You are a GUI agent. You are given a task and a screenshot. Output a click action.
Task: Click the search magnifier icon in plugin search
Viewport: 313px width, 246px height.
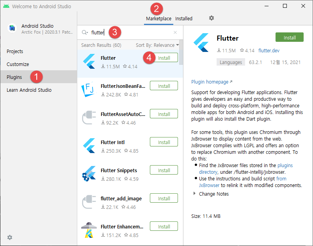click(x=85, y=32)
